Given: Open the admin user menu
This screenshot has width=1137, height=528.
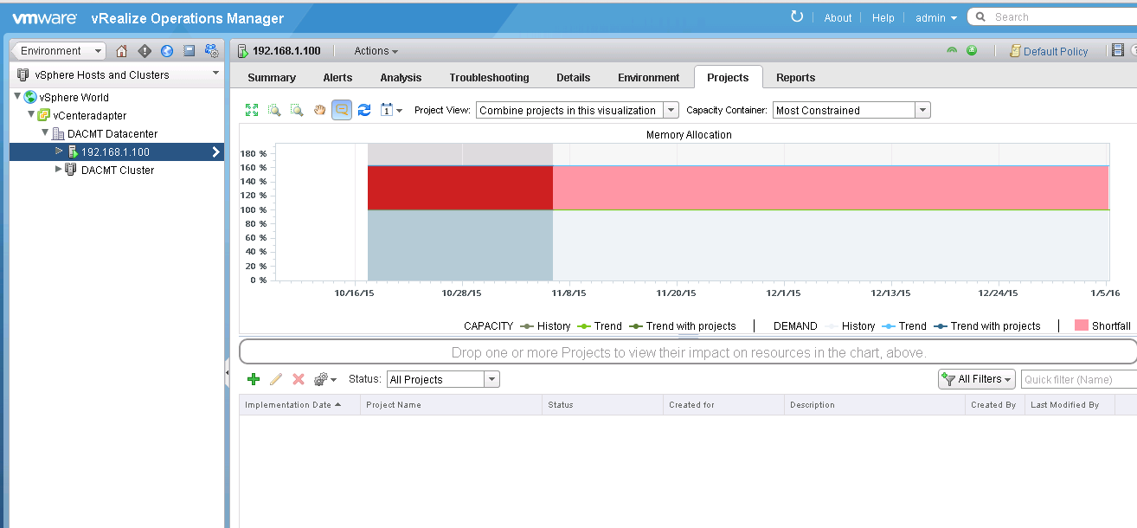Looking at the screenshot, I should 936,17.
